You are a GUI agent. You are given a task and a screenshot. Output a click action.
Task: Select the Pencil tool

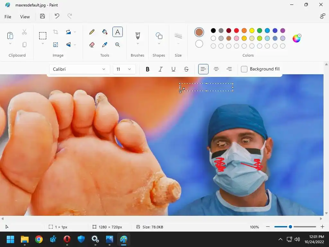tap(92, 32)
